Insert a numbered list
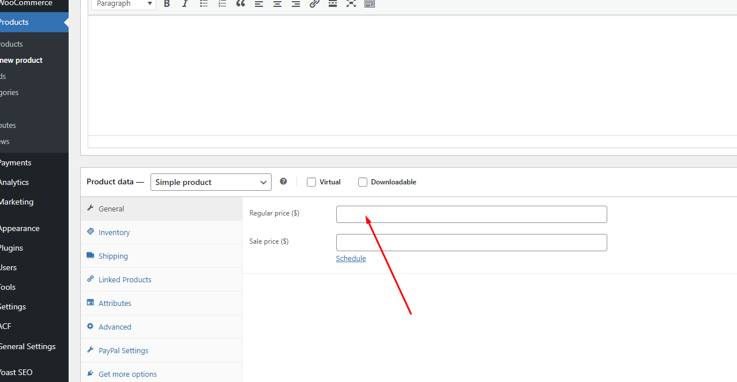The width and height of the screenshot is (737, 382). 222,4
